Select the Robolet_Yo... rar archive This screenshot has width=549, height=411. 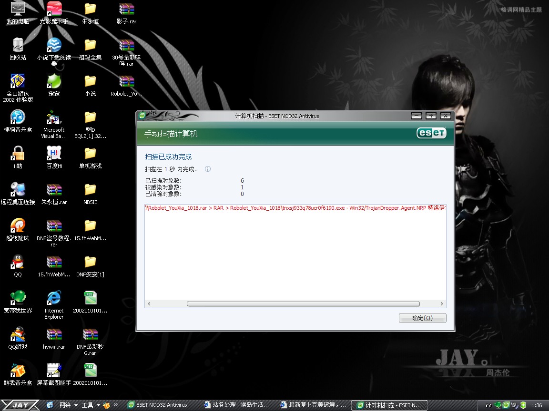[x=126, y=85]
